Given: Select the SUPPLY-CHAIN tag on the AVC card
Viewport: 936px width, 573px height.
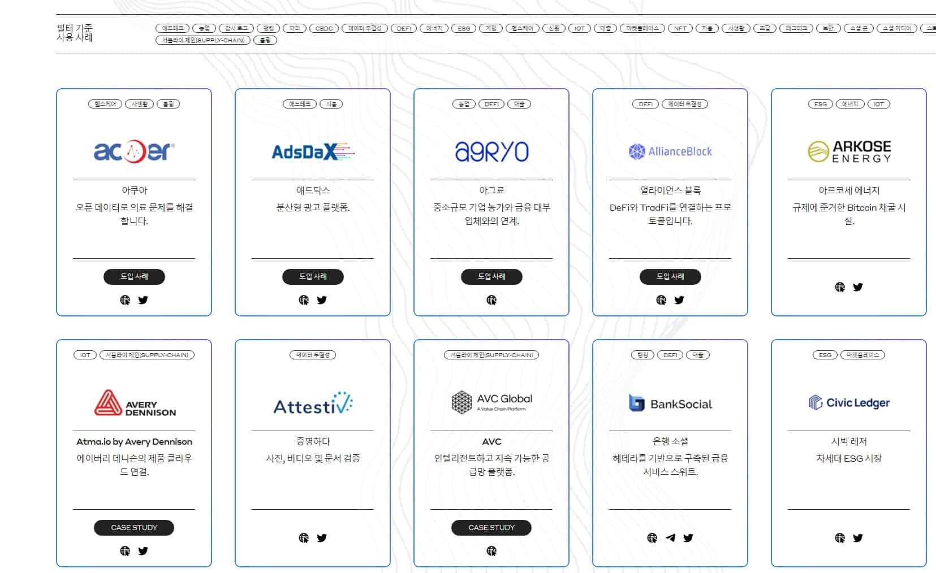Looking at the screenshot, I should click(491, 355).
